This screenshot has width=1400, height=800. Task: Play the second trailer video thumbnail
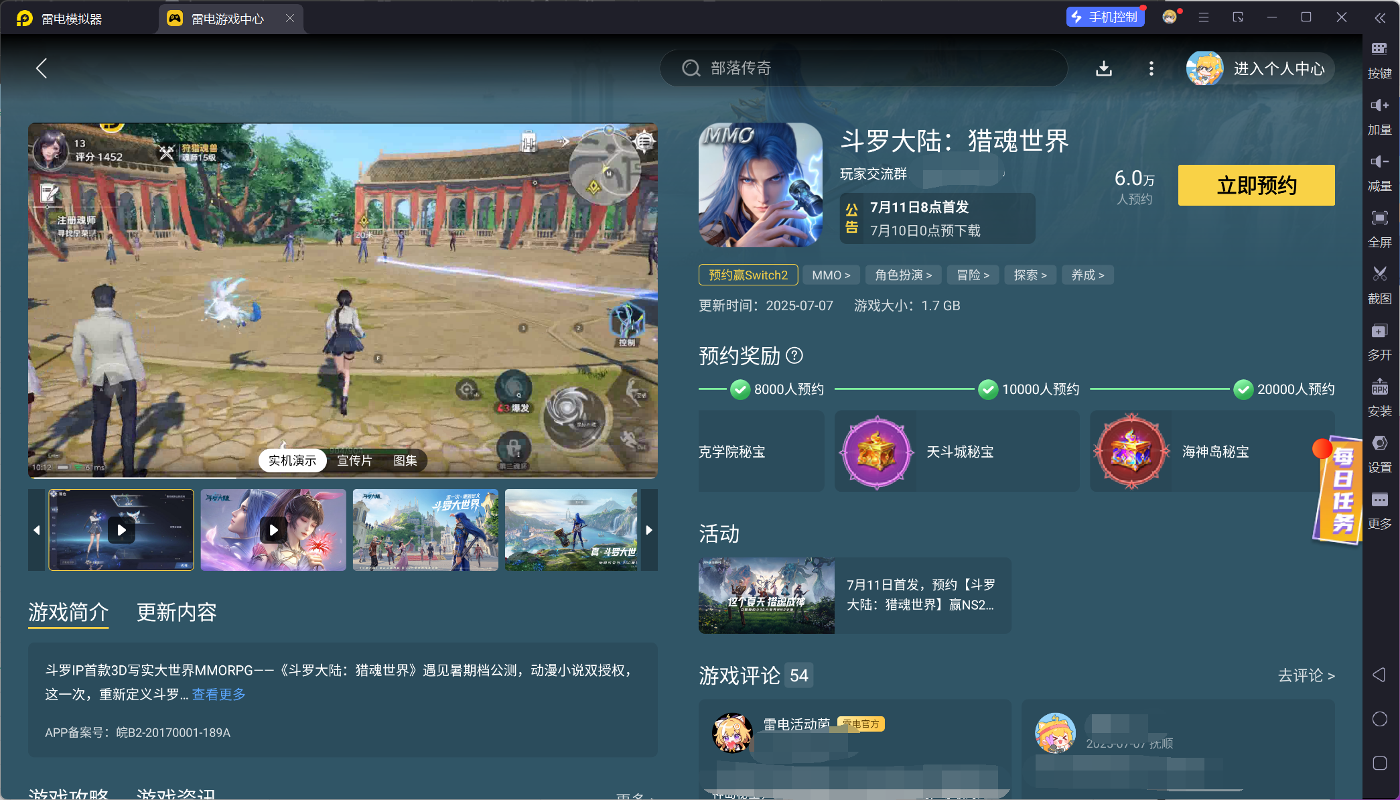pyautogui.click(x=273, y=530)
